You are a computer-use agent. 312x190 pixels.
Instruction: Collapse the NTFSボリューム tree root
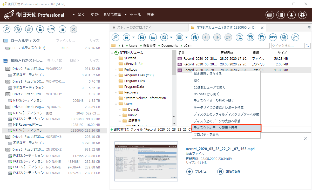click(x=112, y=53)
